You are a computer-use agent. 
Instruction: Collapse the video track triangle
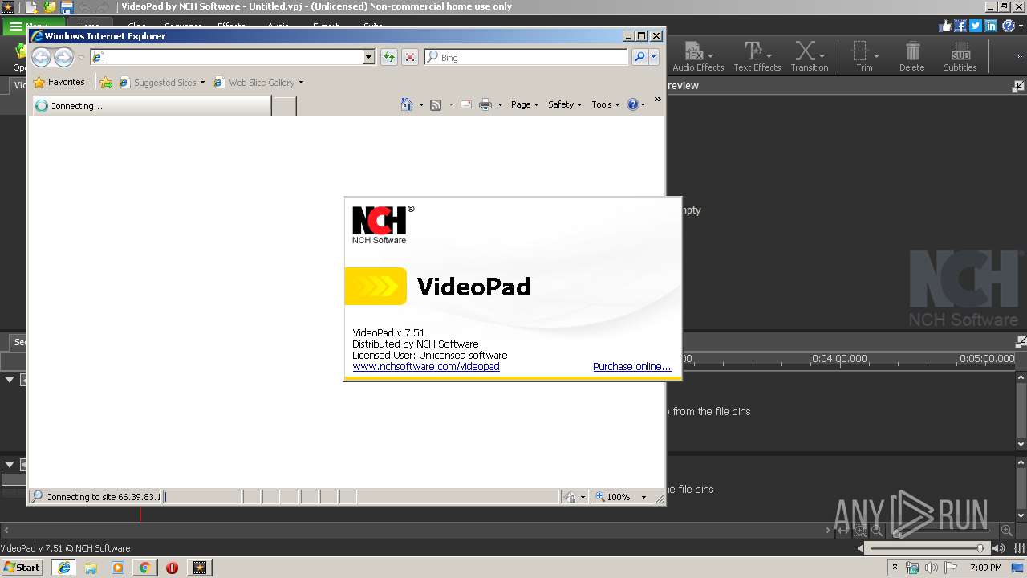point(10,379)
